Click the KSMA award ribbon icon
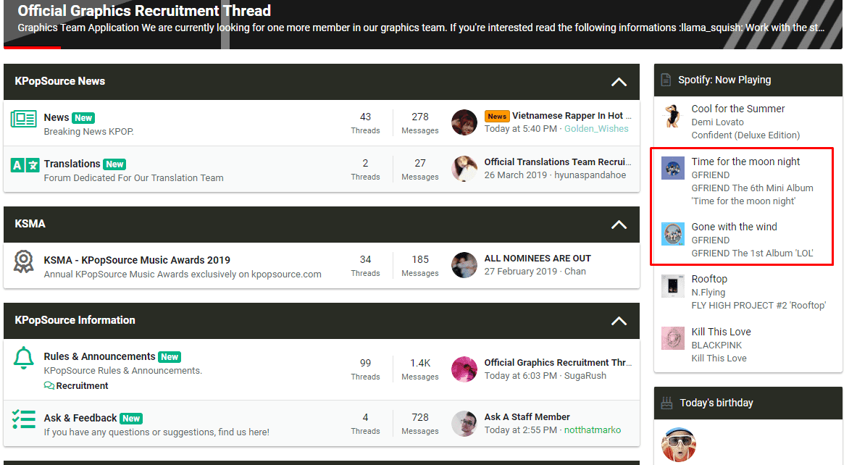Viewport: 857px width, 465px height. point(23,261)
